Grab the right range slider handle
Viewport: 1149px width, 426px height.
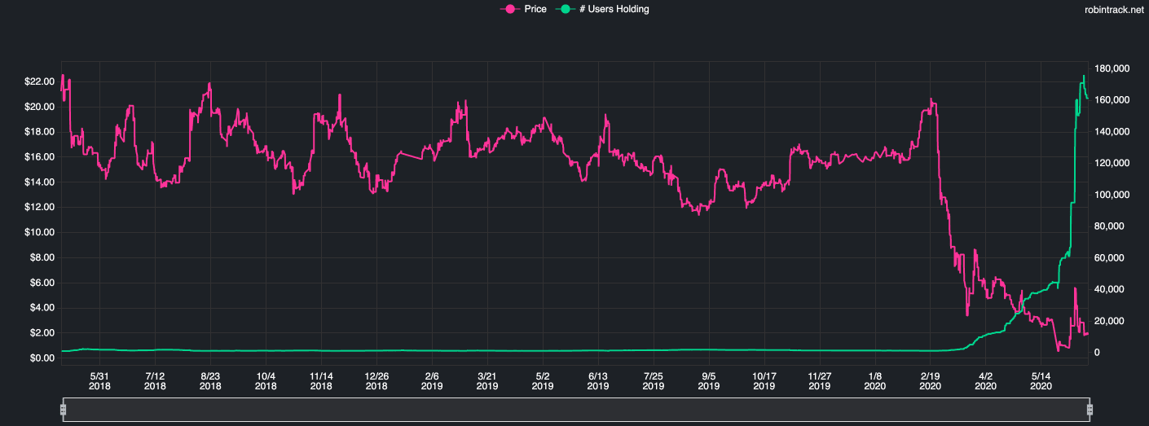pyautogui.click(x=1090, y=411)
